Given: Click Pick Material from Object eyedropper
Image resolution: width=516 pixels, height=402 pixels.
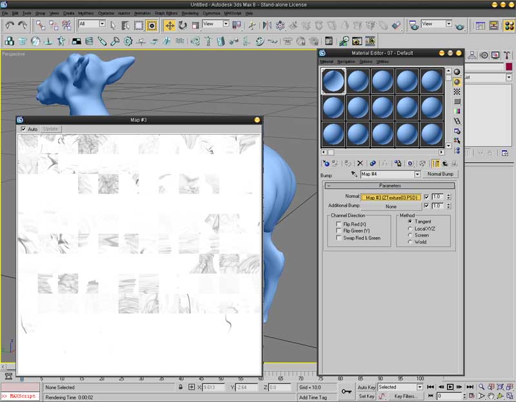Looking at the screenshot, I should tap(354, 174).
